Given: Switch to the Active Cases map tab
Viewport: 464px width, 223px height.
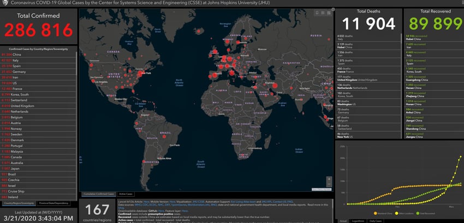Looking at the screenshot, I should pyautogui.click(x=126, y=194).
